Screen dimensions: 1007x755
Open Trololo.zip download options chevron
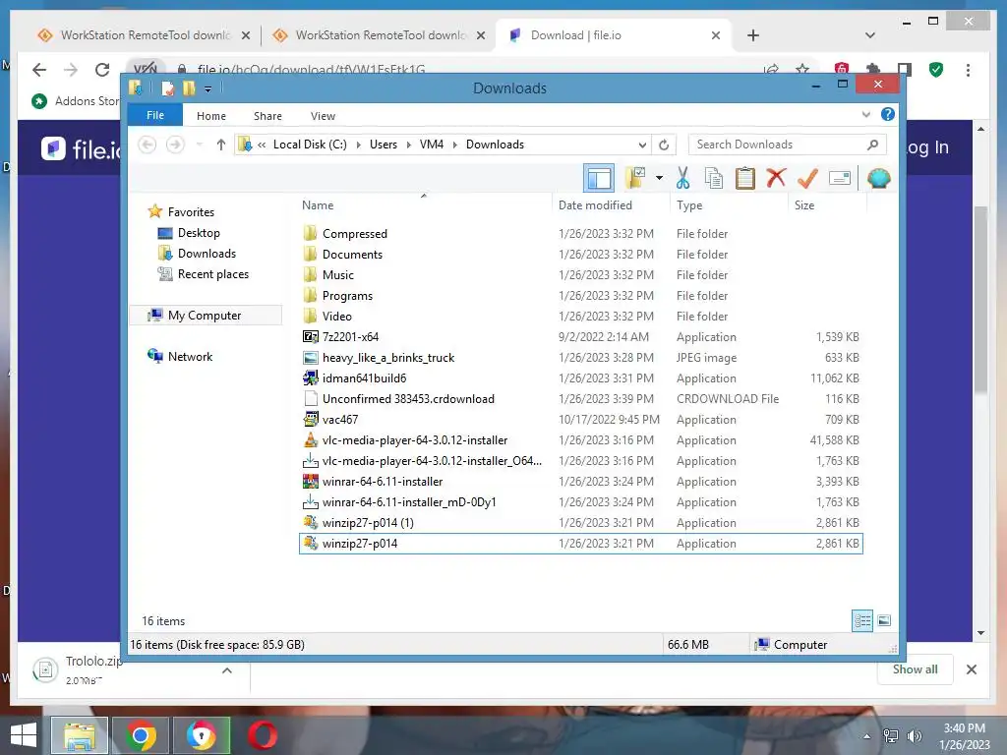(x=227, y=670)
